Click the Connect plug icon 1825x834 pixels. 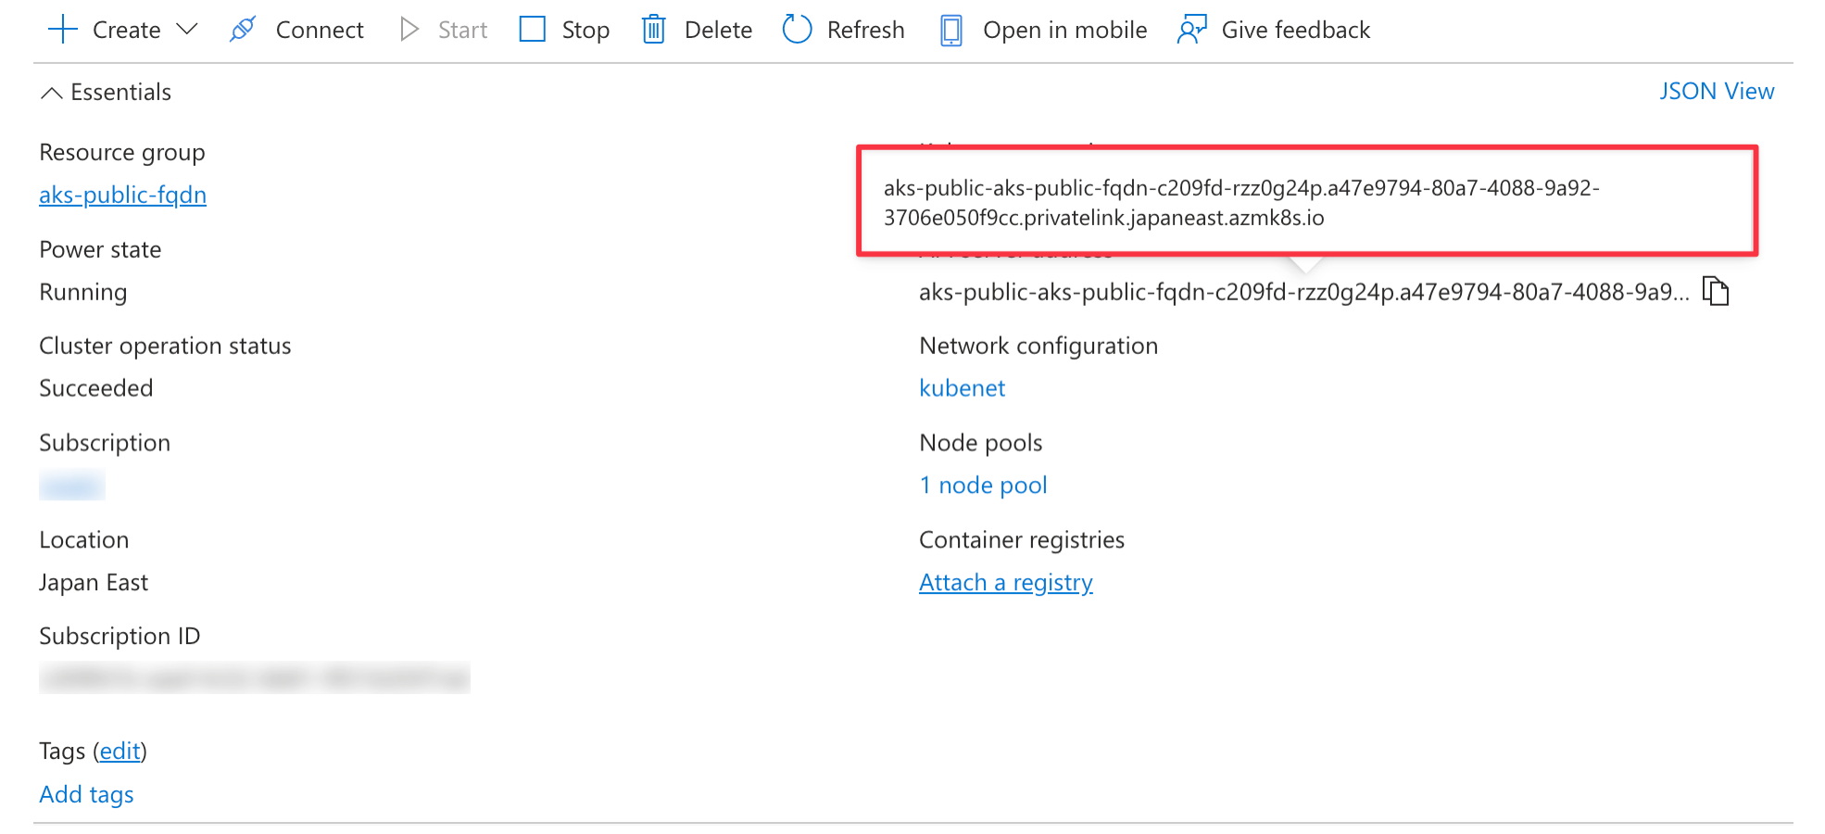point(243,30)
